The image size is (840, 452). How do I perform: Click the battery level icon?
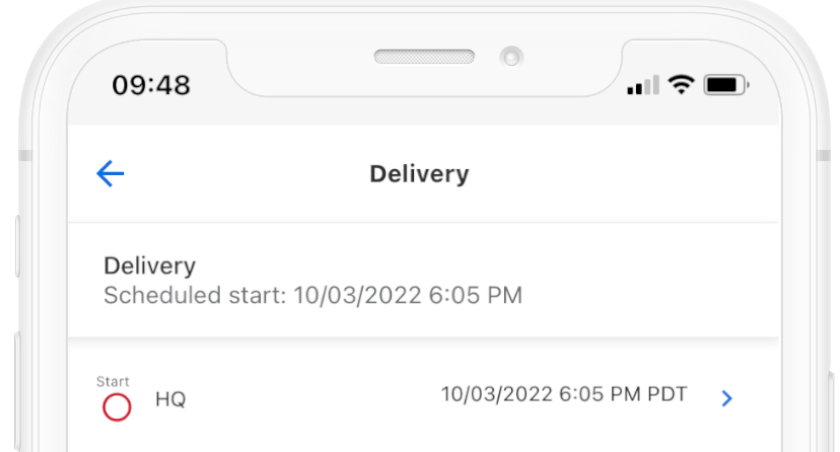point(726,85)
